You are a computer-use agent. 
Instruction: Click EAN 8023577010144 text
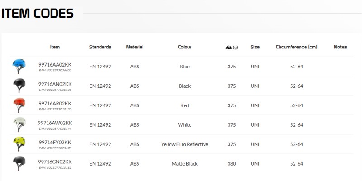(x=55, y=129)
